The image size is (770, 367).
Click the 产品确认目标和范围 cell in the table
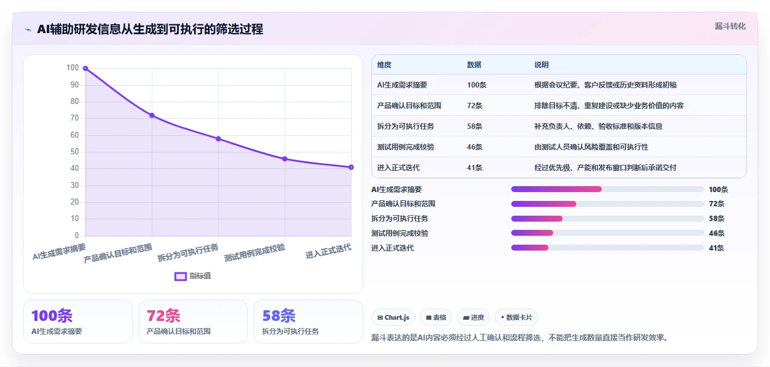pos(409,106)
